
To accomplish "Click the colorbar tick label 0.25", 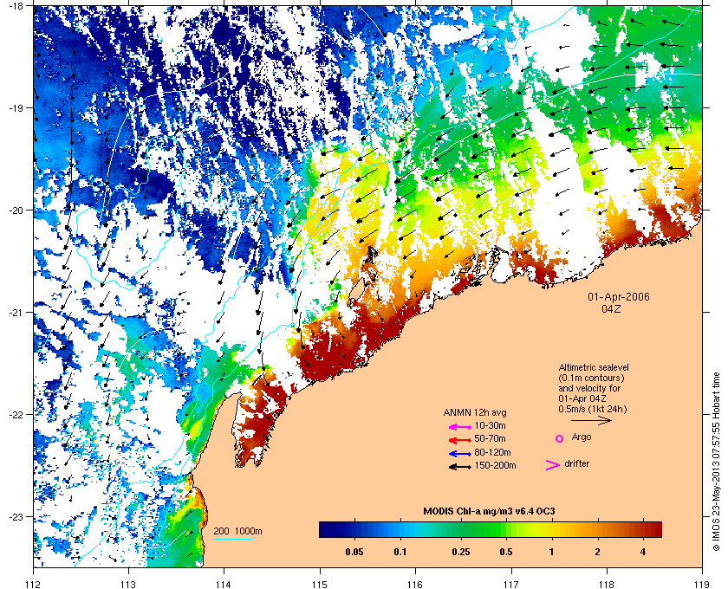I will (461, 553).
